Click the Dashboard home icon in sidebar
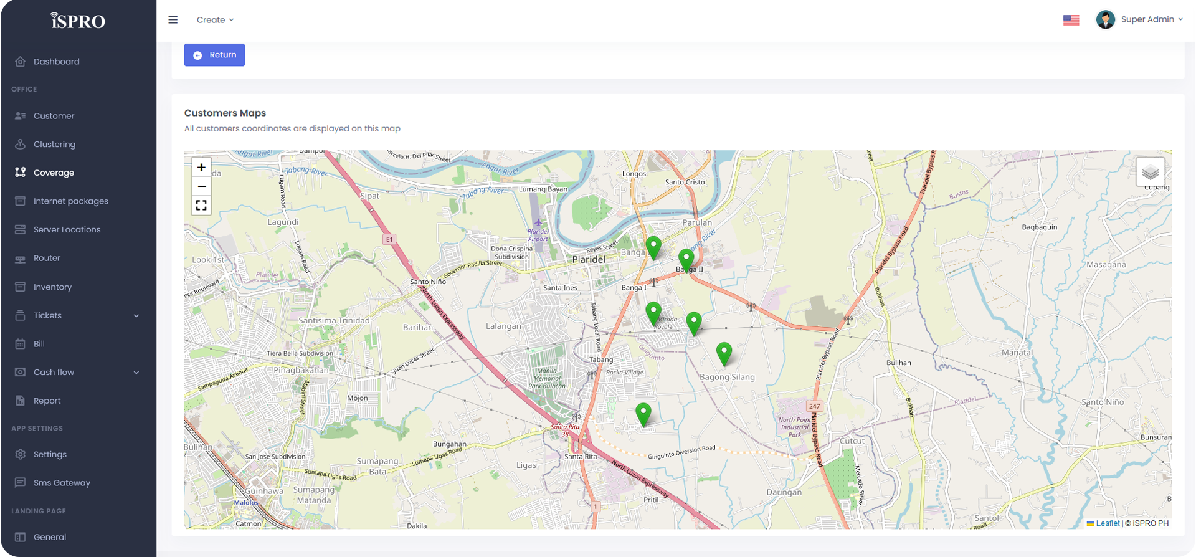 click(x=21, y=62)
